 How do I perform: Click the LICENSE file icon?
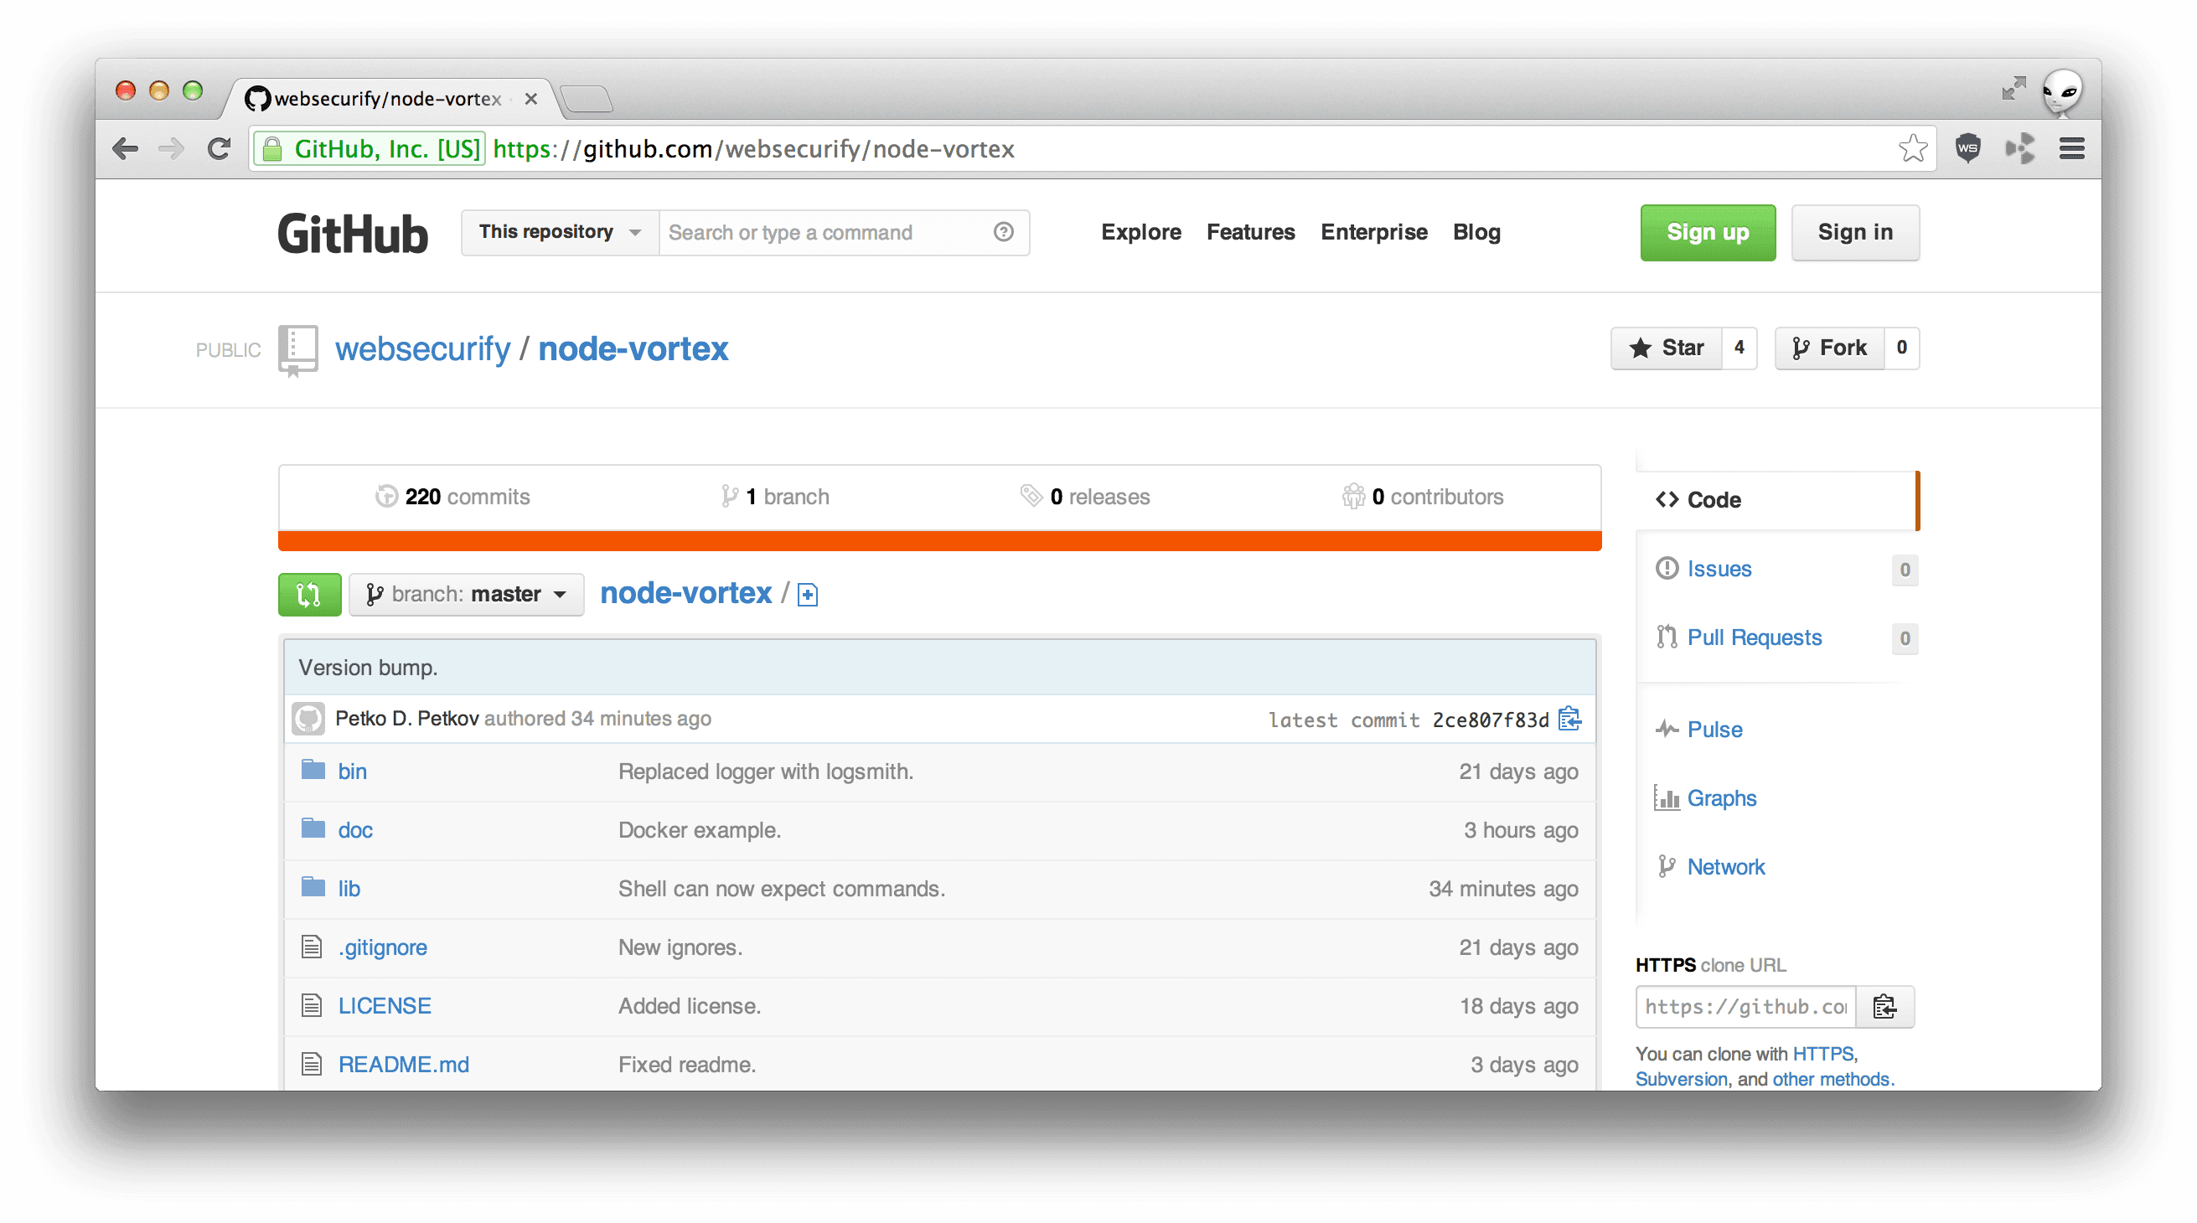point(312,1005)
